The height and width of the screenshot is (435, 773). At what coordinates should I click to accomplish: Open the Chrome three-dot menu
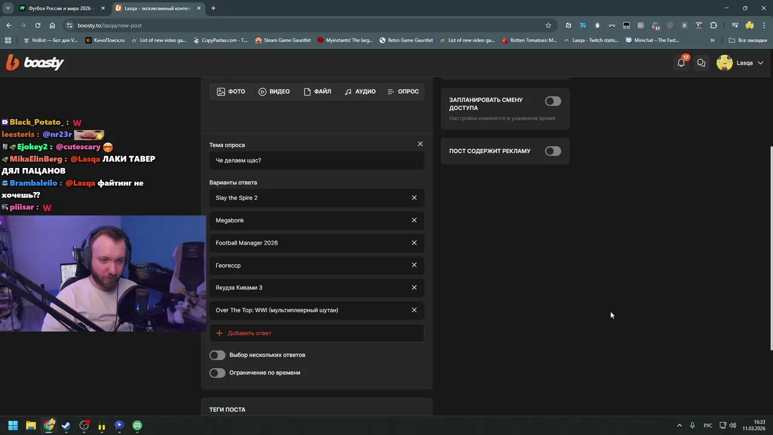click(765, 25)
